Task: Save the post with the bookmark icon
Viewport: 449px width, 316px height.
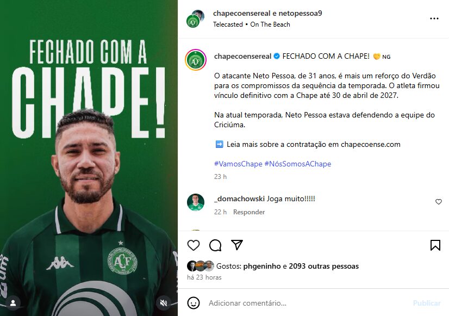Action: tap(435, 245)
